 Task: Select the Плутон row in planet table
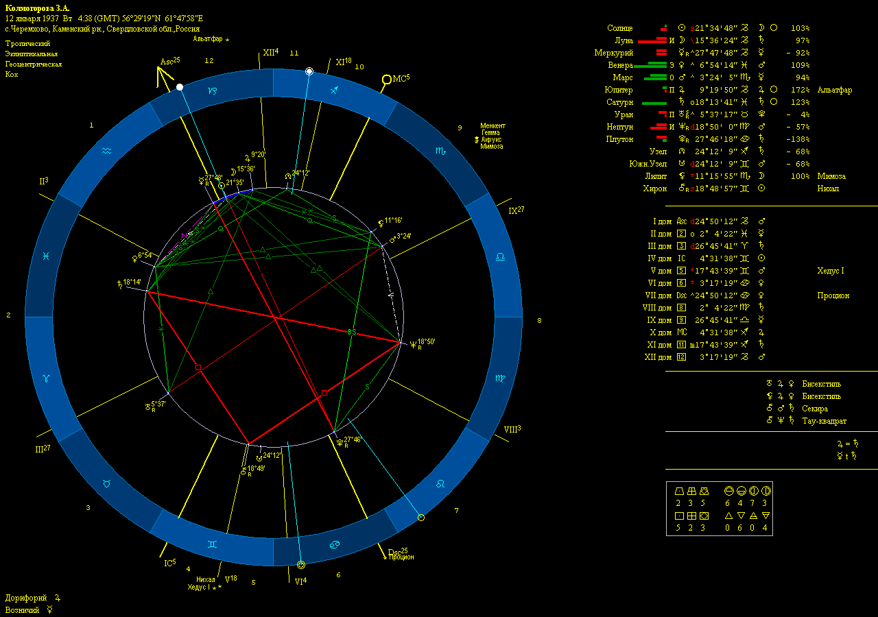point(709,139)
